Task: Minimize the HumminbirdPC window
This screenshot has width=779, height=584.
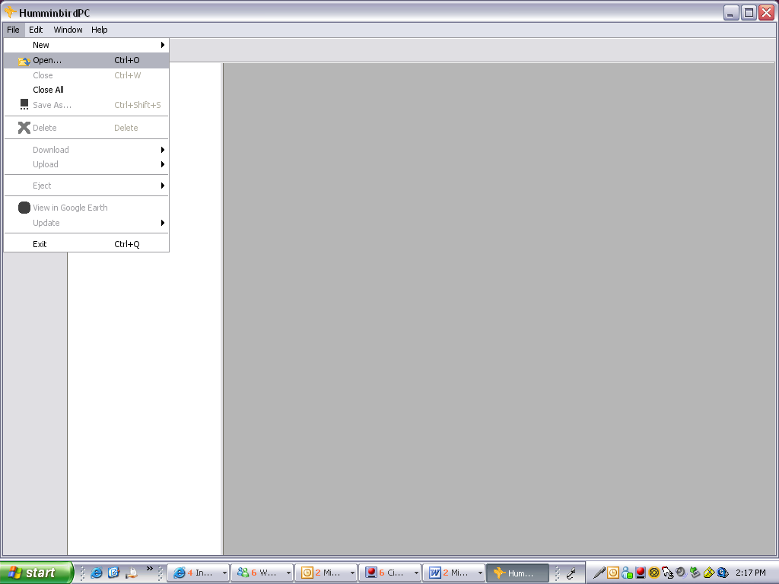Action: (731, 12)
